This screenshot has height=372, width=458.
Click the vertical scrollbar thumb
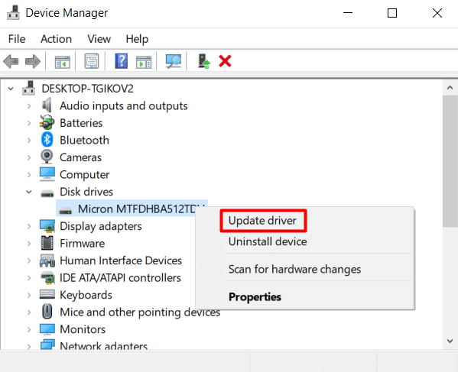[450, 161]
